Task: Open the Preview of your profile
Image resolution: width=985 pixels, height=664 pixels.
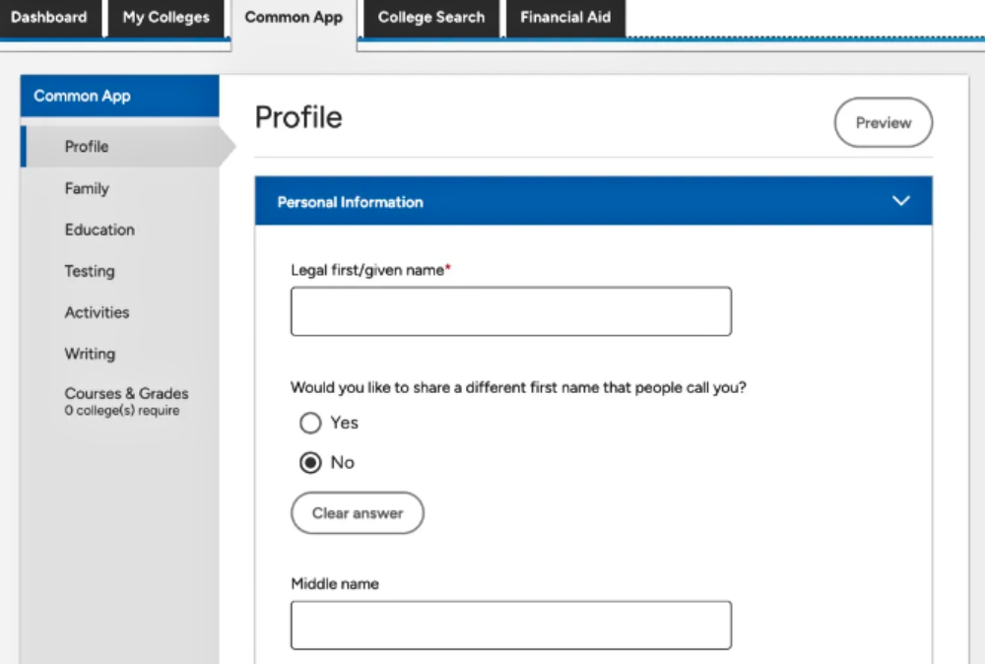Action: 883,122
